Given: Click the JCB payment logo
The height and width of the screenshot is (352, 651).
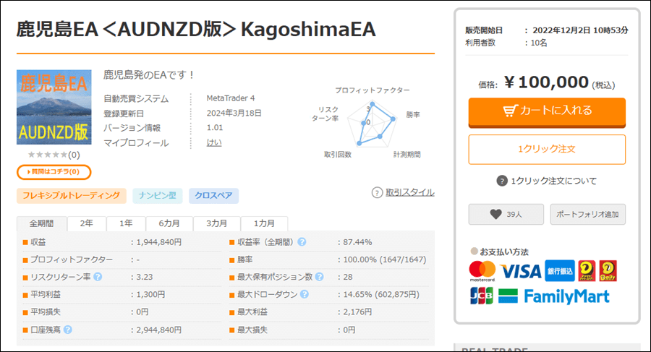Looking at the screenshot, I should click(x=482, y=296).
